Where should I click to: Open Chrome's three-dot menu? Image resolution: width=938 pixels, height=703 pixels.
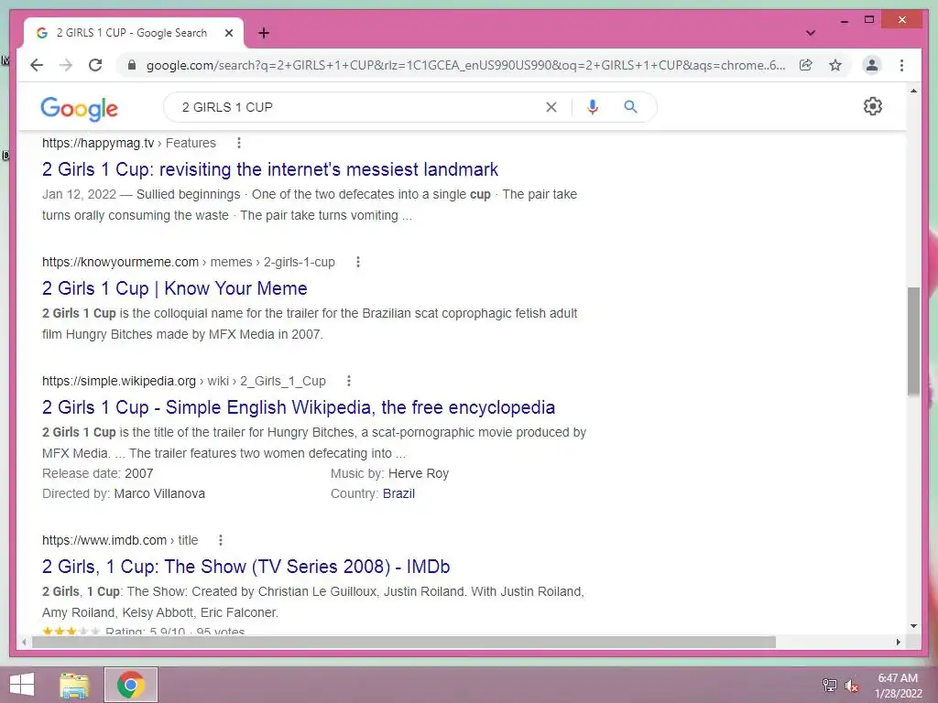[x=901, y=65]
